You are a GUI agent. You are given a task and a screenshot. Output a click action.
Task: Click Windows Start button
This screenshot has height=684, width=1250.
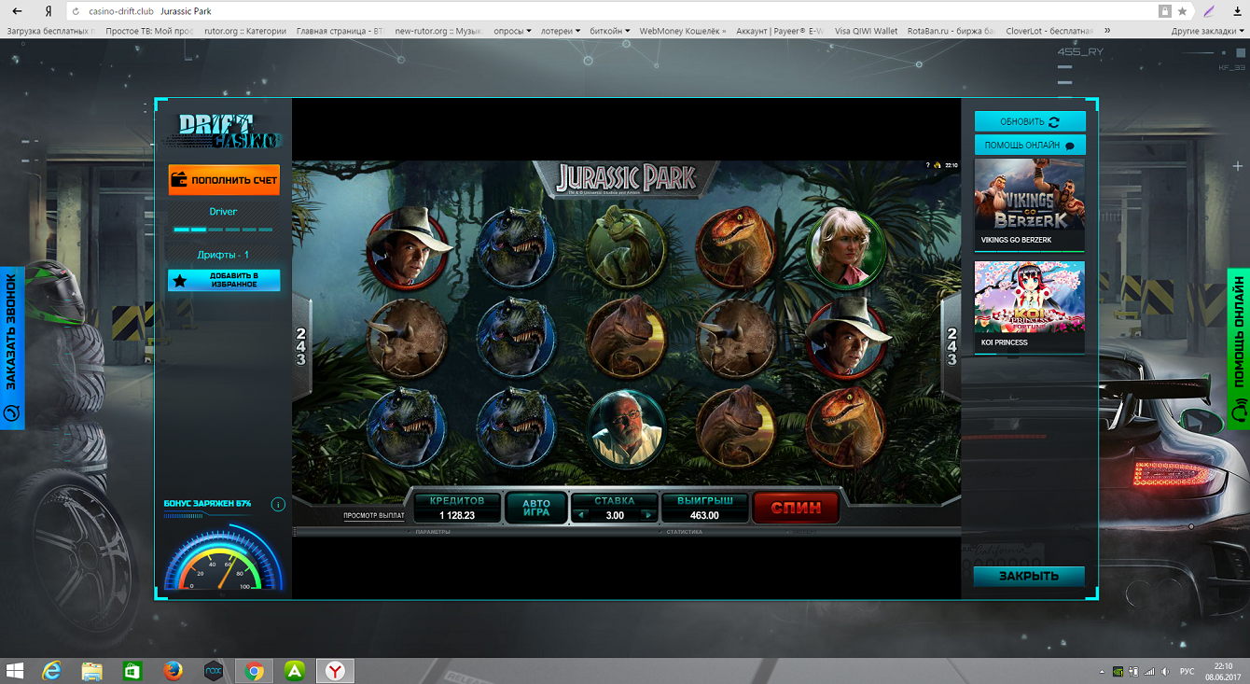[x=15, y=671]
